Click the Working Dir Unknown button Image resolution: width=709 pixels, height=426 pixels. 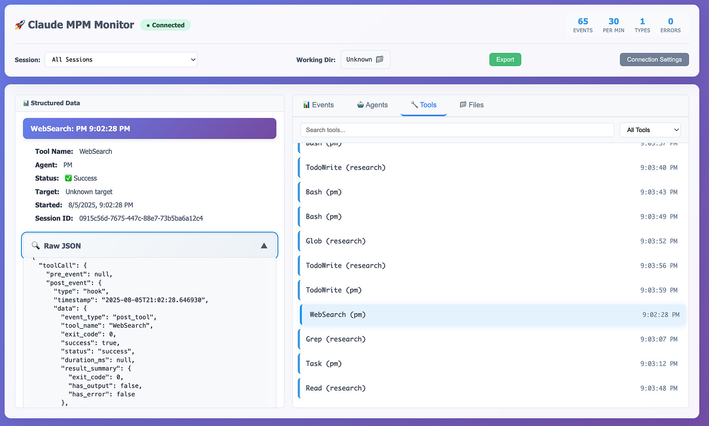point(365,59)
